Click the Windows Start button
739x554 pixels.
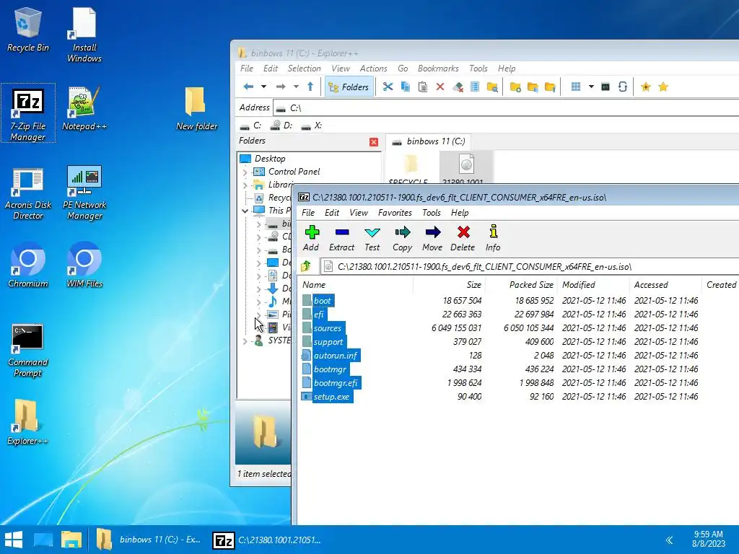[14, 540]
